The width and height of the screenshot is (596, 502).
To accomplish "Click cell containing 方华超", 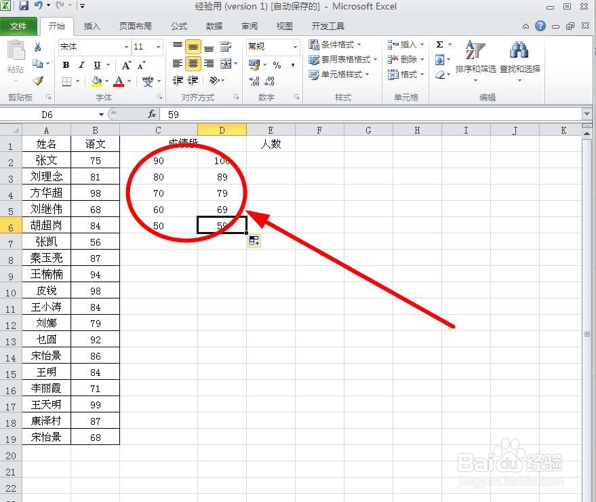I will pyautogui.click(x=46, y=193).
